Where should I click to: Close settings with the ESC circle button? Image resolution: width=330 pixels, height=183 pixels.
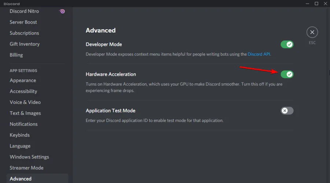point(312,33)
